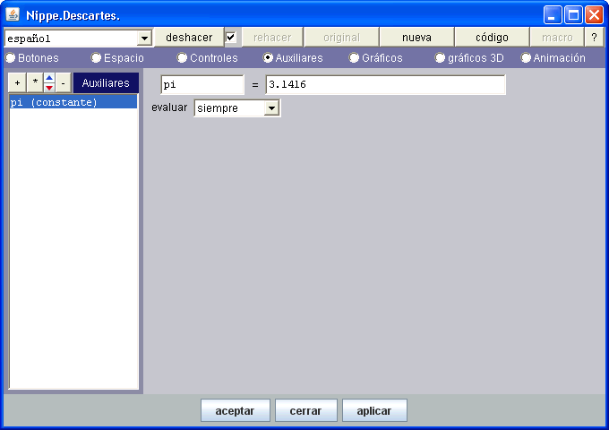Click the código button
The width and height of the screenshot is (609, 430).
tap(492, 38)
